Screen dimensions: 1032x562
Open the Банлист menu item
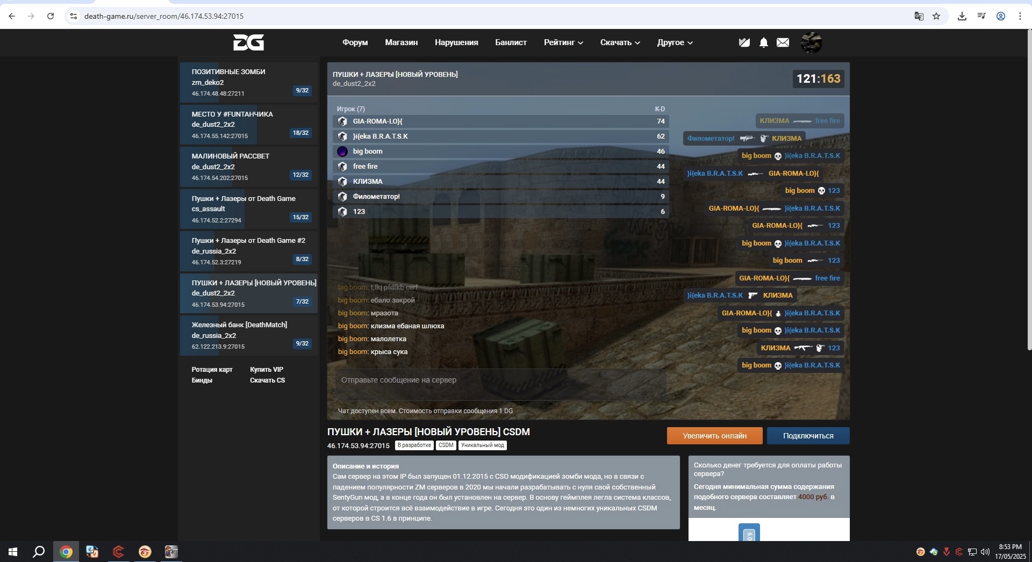click(x=511, y=42)
